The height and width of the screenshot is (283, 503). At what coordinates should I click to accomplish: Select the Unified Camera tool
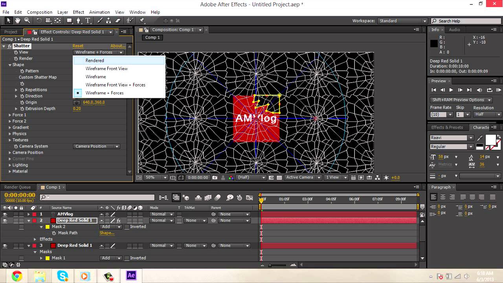point(48,21)
